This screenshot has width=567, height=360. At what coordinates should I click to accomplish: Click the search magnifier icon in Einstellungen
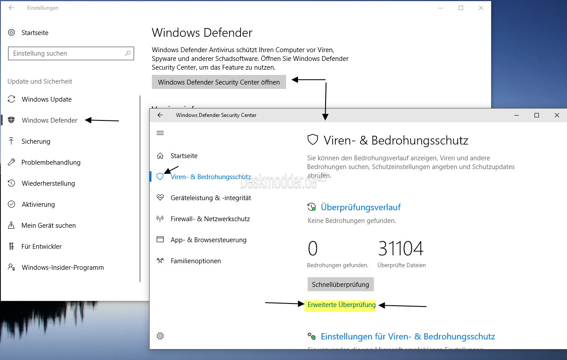128,53
